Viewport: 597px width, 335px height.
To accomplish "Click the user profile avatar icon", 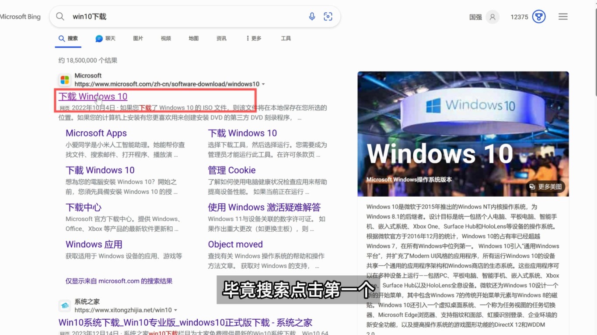I will click(492, 17).
